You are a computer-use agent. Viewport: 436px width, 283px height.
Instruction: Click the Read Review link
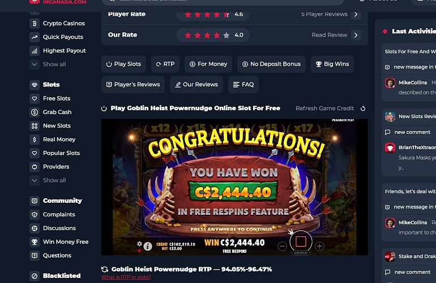(x=329, y=35)
